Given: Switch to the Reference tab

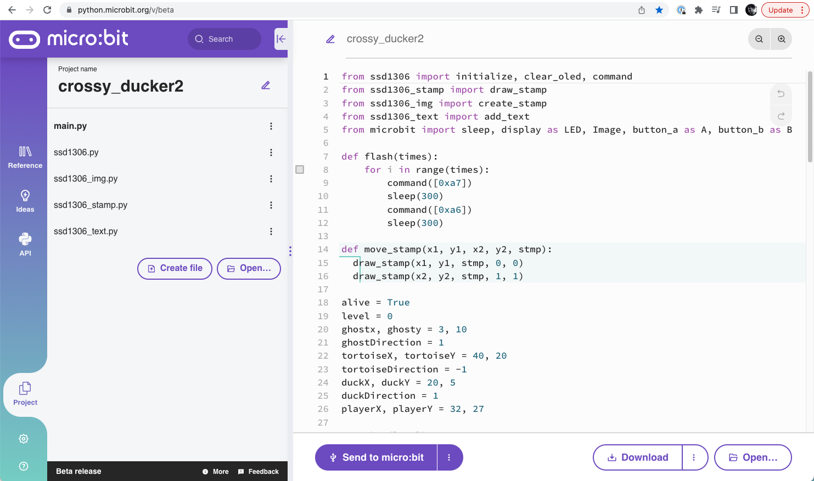Looking at the screenshot, I should tap(25, 157).
